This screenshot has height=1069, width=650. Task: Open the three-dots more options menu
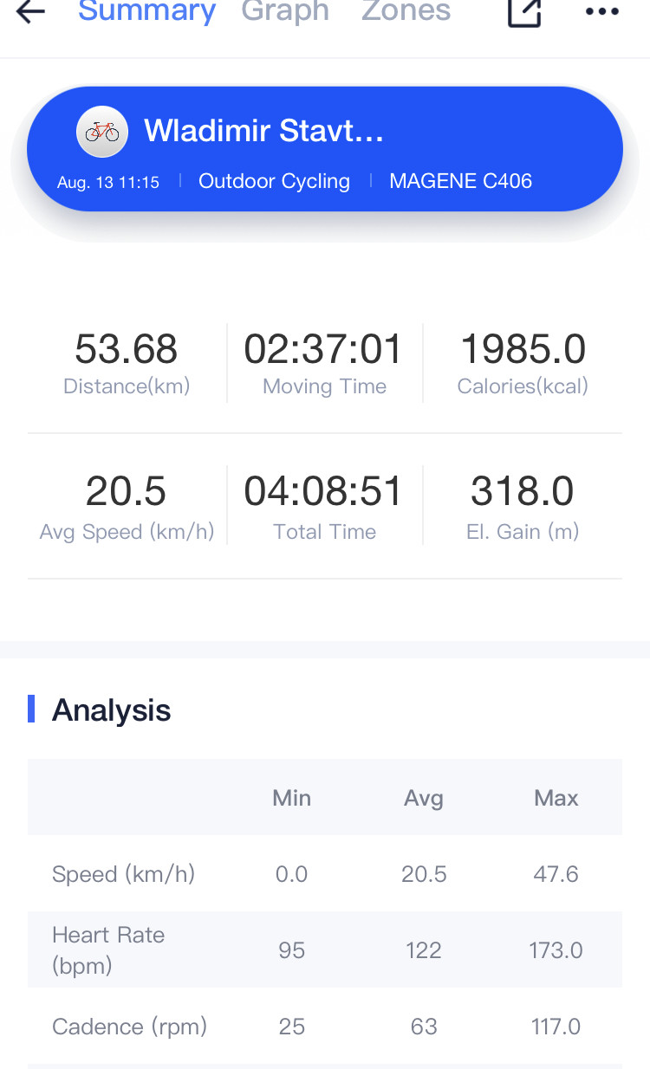[x=602, y=12]
